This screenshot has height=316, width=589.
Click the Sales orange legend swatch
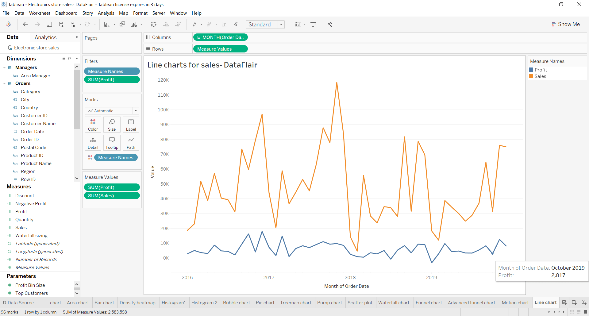click(x=531, y=76)
